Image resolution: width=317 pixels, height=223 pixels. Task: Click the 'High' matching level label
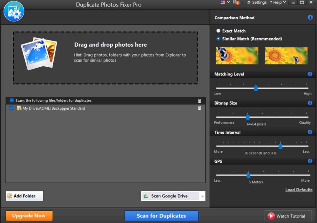pyautogui.click(x=307, y=94)
